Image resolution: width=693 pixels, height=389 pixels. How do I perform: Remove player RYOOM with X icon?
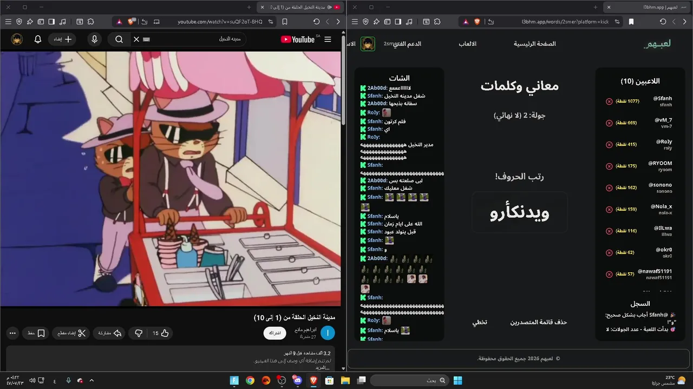[609, 166]
